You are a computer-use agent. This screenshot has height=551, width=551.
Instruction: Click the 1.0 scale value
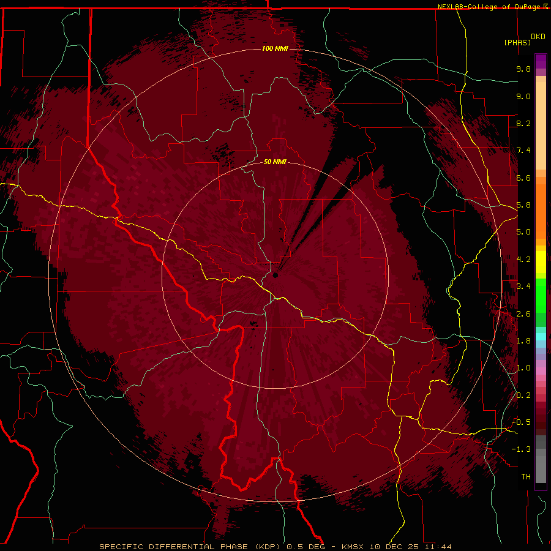523,368
